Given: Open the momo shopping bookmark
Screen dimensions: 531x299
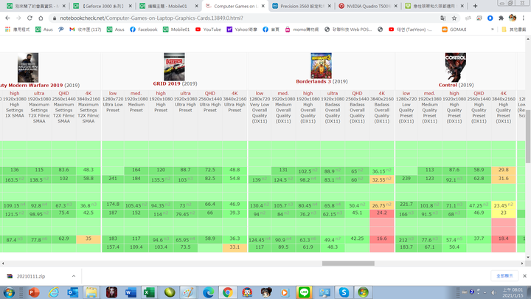Looking at the screenshot, I should [302, 30].
